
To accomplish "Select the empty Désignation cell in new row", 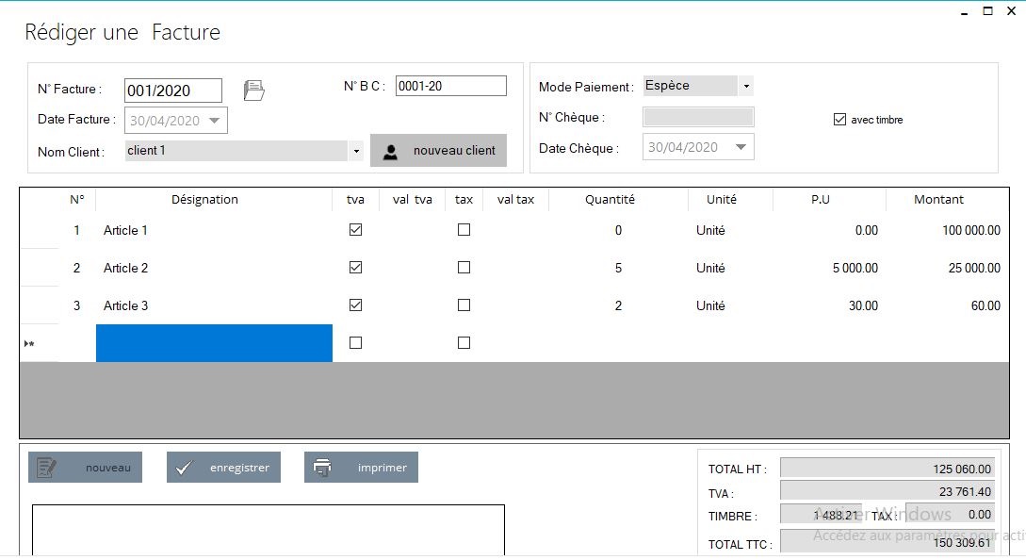I will (214, 343).
